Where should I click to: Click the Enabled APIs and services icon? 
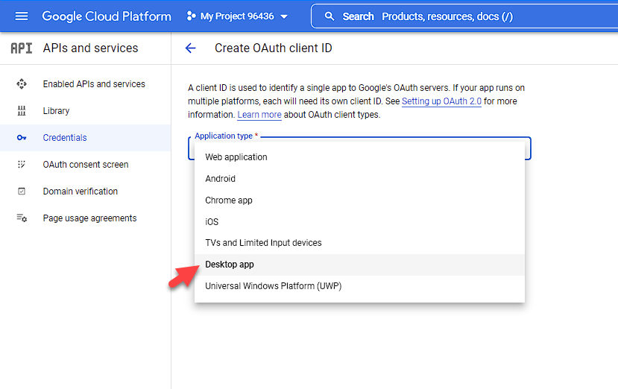[22, 84]
